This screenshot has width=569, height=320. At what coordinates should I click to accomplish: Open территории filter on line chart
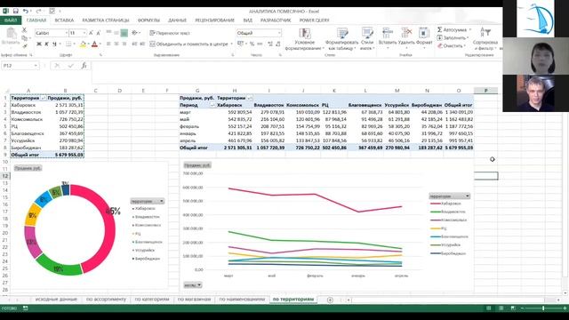tap(450, 196)
